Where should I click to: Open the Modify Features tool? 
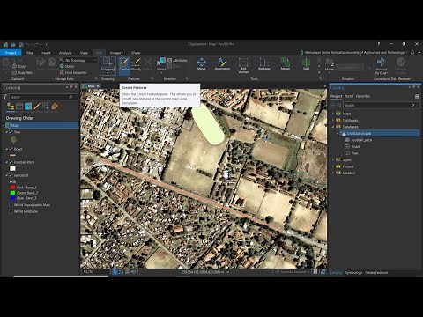[x=136, y=64]
